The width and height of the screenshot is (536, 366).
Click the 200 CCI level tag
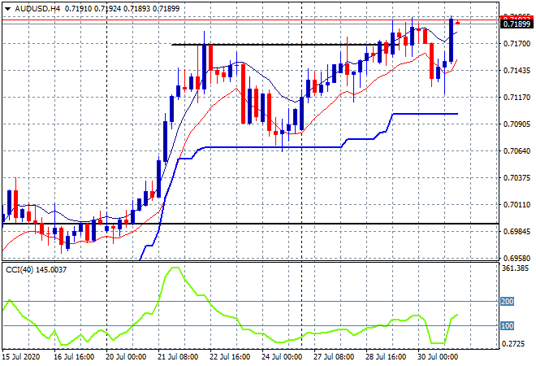pos(507,302)
